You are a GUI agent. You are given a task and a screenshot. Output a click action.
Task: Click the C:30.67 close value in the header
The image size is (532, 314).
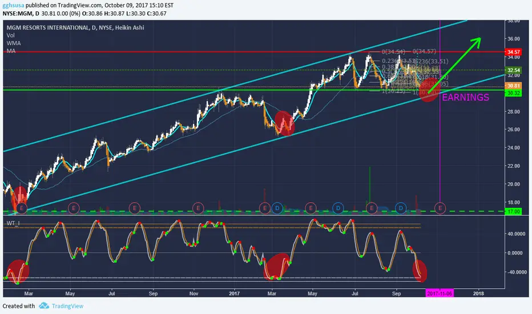(156, 14)
